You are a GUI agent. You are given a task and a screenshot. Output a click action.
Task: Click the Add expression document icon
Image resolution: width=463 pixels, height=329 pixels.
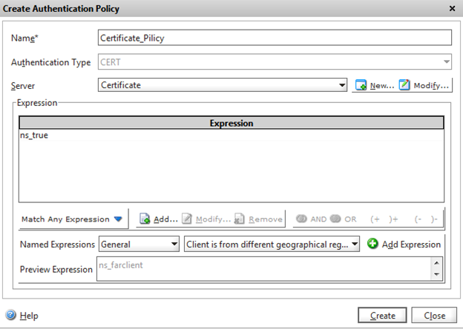(145, 219)
